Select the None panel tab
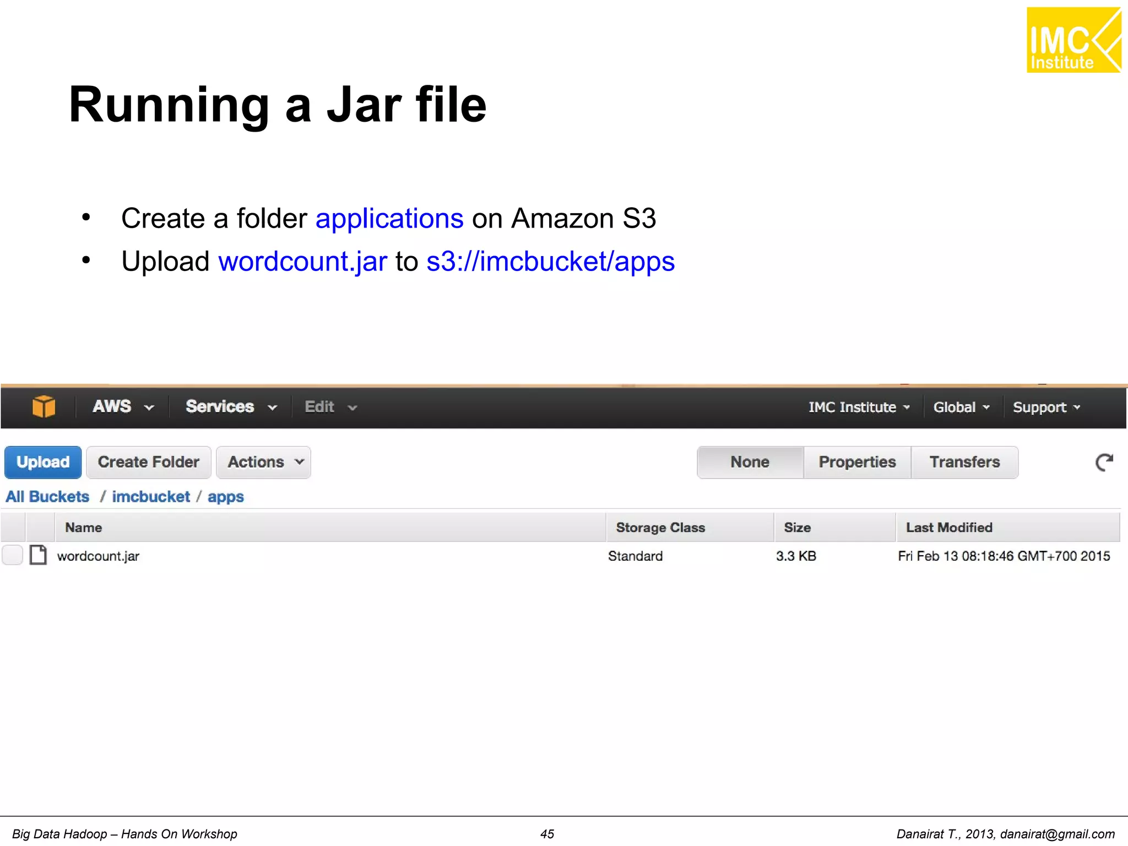 point(750,462)
